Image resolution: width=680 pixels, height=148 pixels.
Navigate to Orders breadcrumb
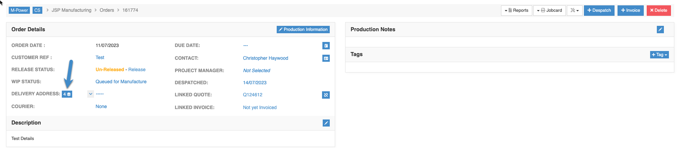click(107, 10)
